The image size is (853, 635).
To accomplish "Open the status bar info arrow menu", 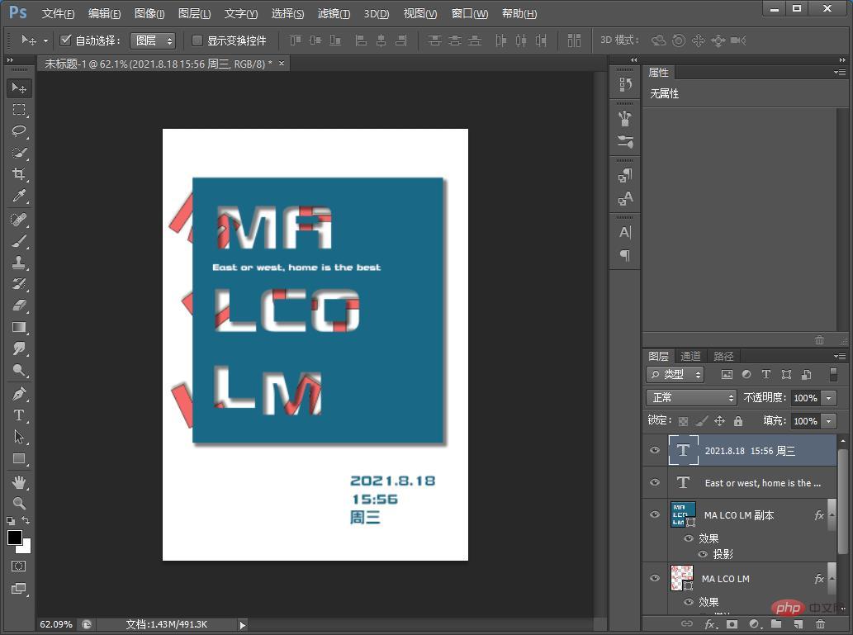I will 243,624.
